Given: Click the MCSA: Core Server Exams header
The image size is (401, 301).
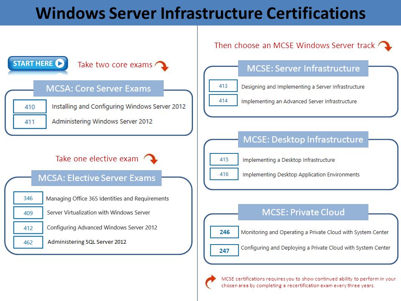Looking at the screenshot, I should (x=99, y=88).
